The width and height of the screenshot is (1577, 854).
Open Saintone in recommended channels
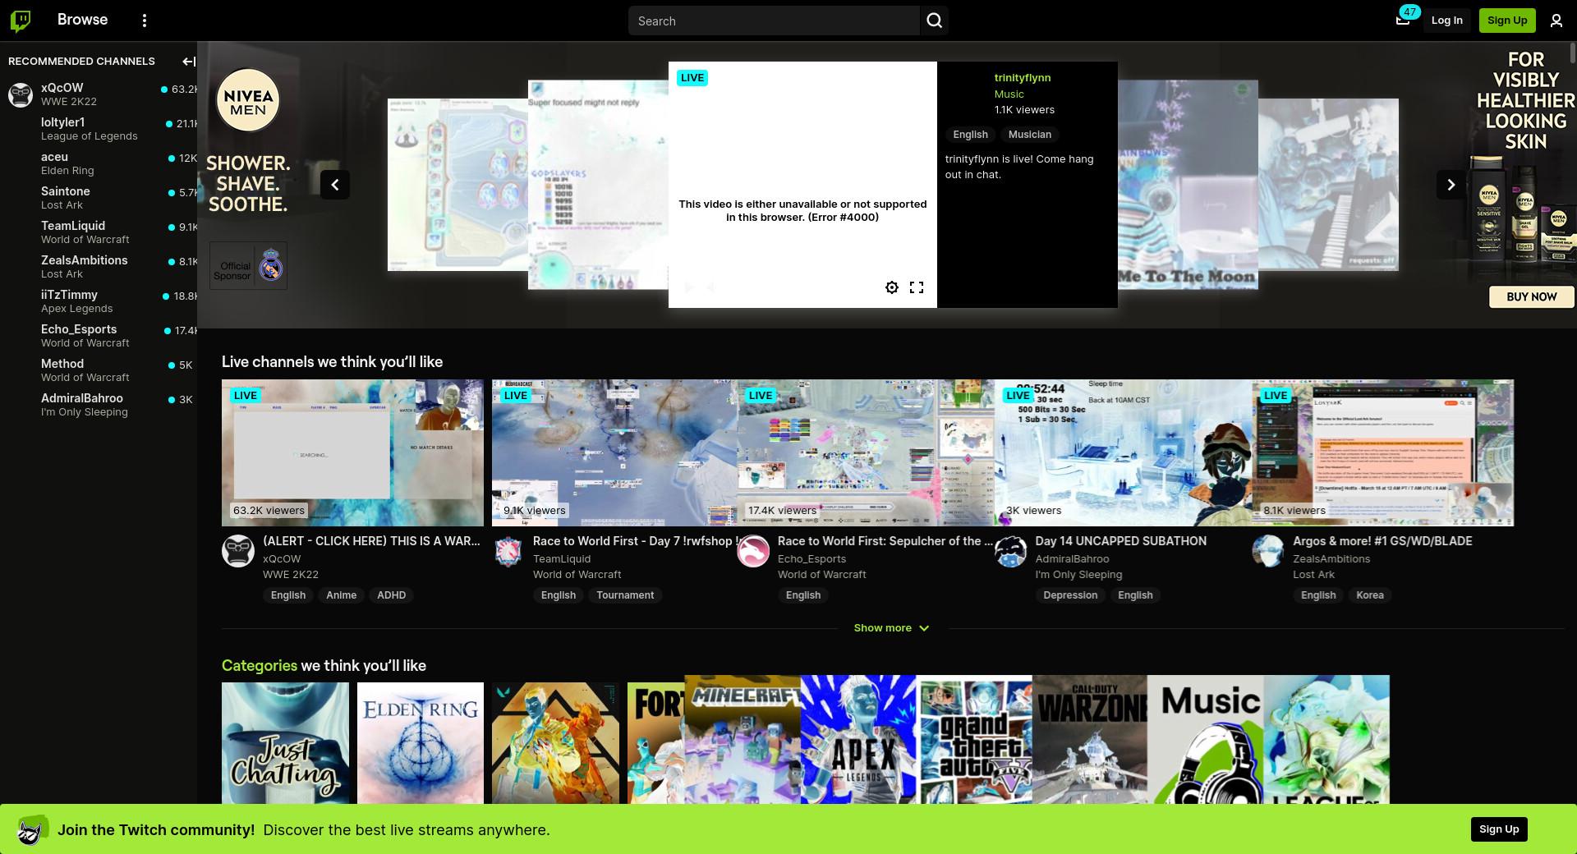coord(99,198)
